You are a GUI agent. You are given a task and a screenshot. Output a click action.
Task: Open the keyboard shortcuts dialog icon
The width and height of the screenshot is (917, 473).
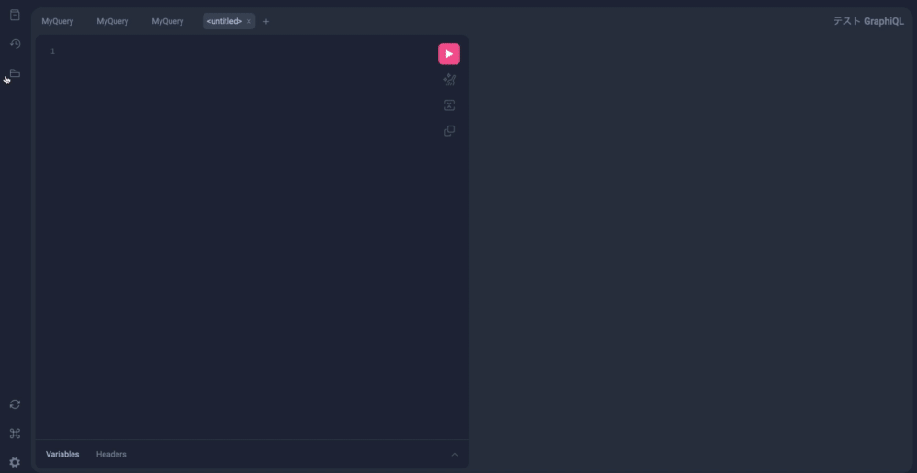tap(16, 434)
